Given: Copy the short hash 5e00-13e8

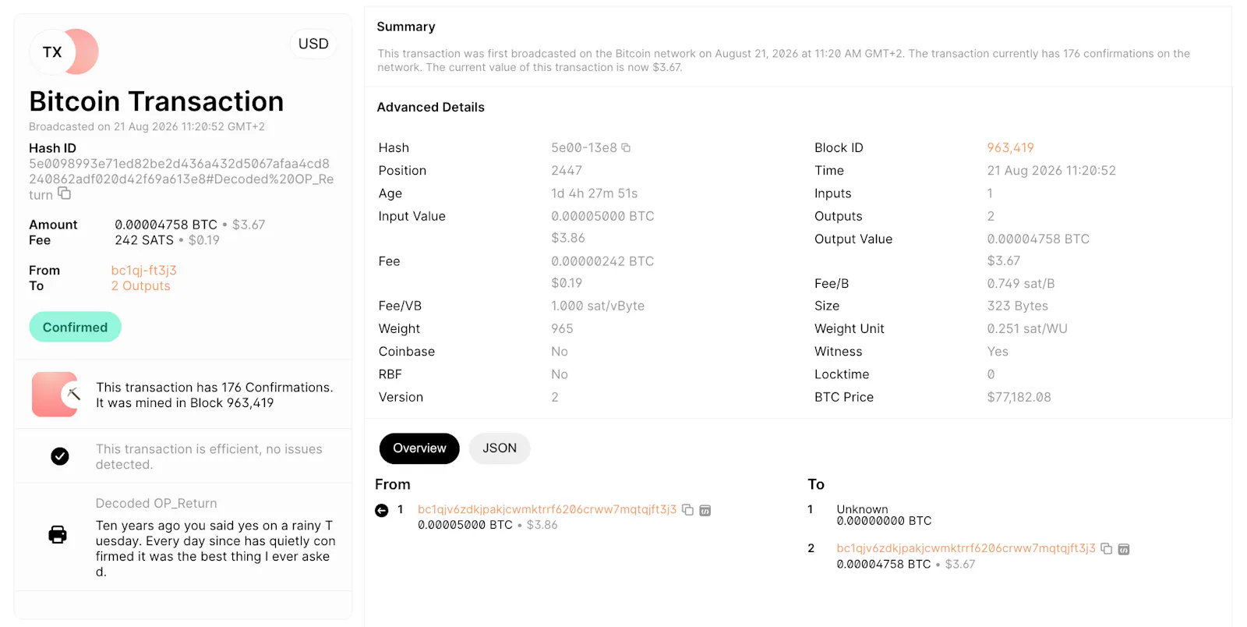Looking at the screenshot, I should pos(626,147).
